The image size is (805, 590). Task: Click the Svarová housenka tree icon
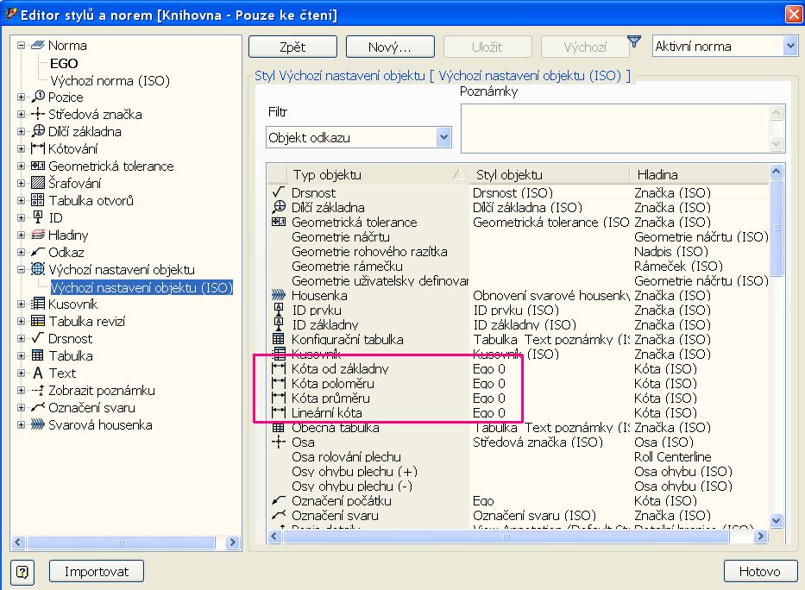37,425
